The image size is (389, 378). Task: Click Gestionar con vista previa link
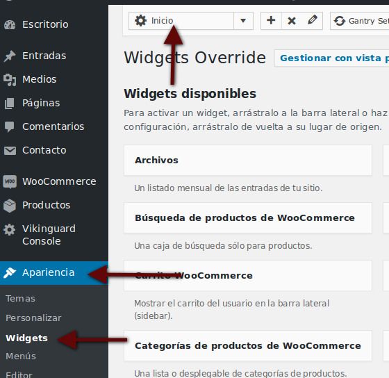(x=332, y=58)
